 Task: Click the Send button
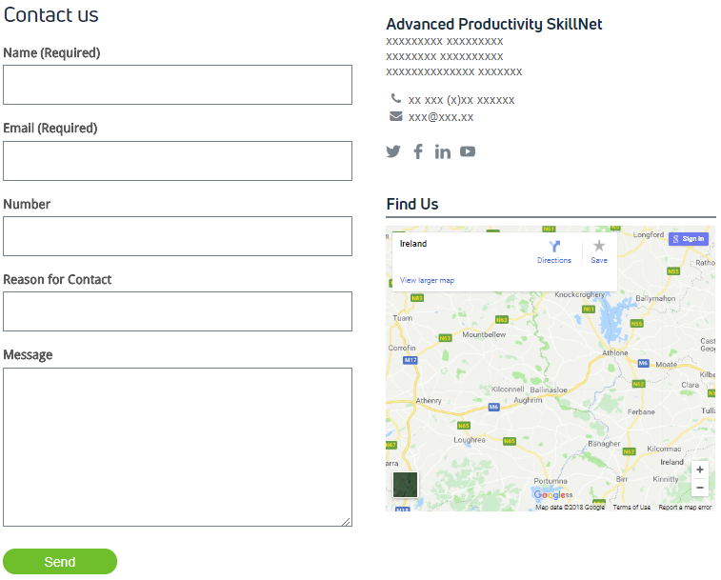[60, 562]
